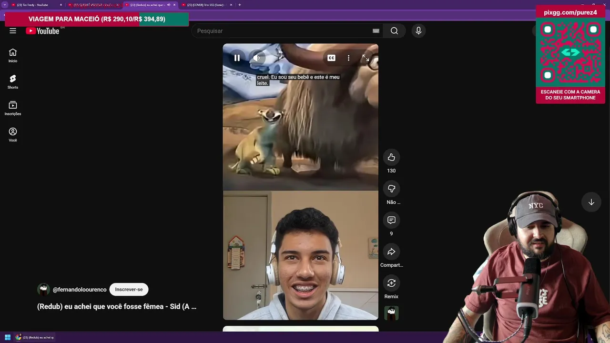
Task: Mute the tab via speaker icon
Action: tap(168, 5)
